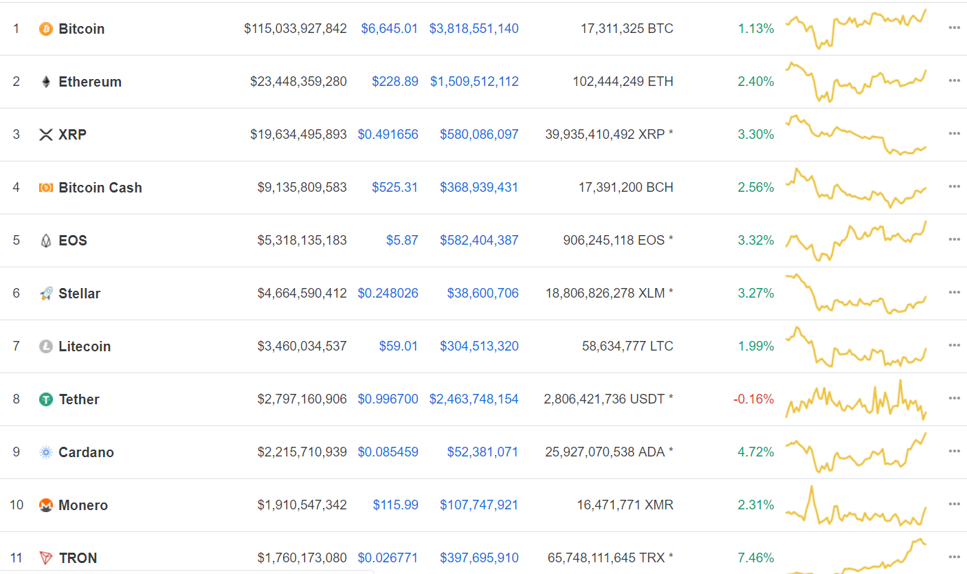The height and width of the screenshot is (574, 967).
Task: Open the more options menu for Stellar
Action: point(954,293)
